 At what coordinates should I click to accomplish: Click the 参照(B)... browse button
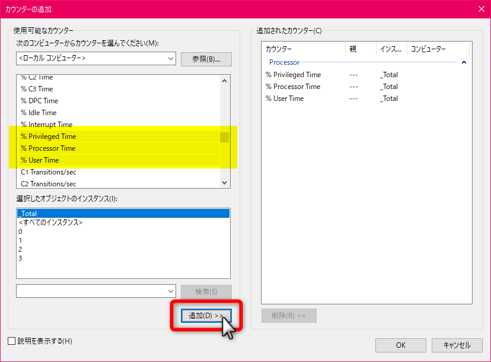(206, 59)
